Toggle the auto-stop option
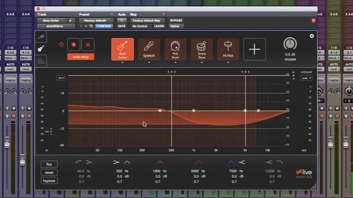353x198 pixels. (x=81, y=57)
